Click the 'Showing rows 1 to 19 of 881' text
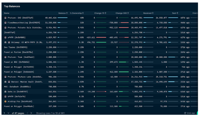The height and width of the screenshot is (116, 199). [x=50, y=113]
